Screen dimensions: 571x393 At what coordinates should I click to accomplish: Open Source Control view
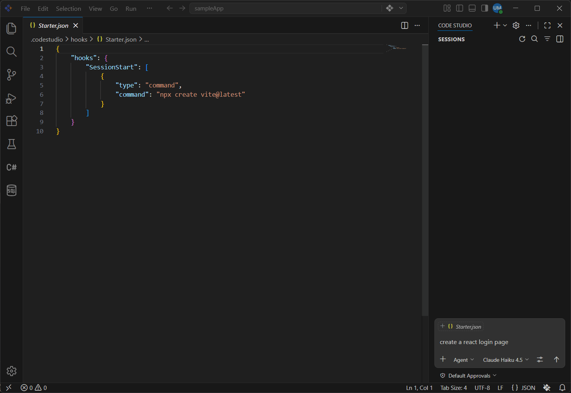point(12,75)
